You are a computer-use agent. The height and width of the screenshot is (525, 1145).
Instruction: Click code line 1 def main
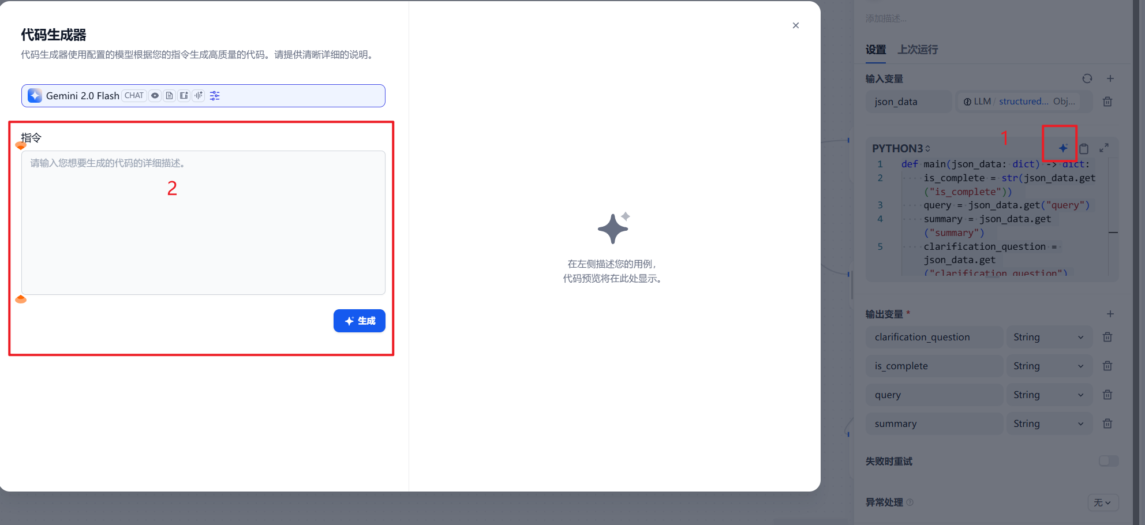[x=996, y=164]
